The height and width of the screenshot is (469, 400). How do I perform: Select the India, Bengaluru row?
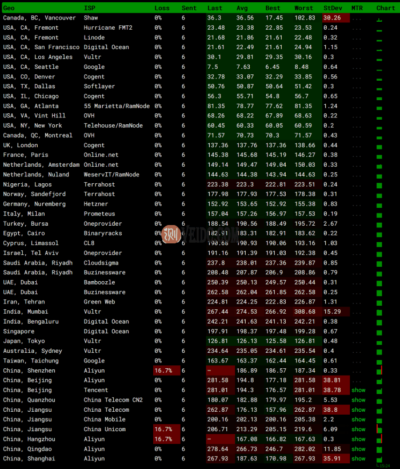pos(200,321)
